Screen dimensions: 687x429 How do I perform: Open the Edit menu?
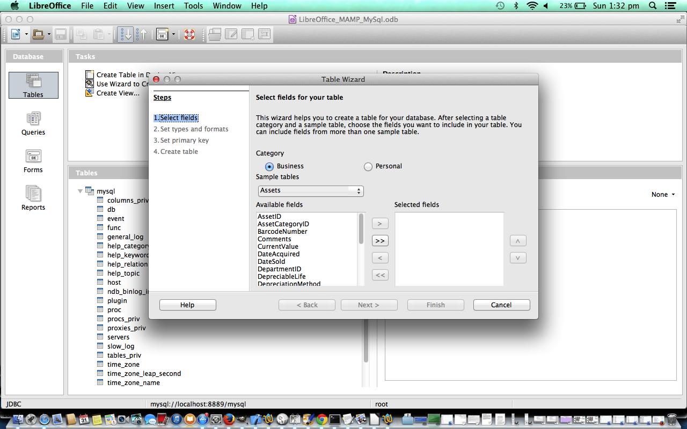(110, 6)
